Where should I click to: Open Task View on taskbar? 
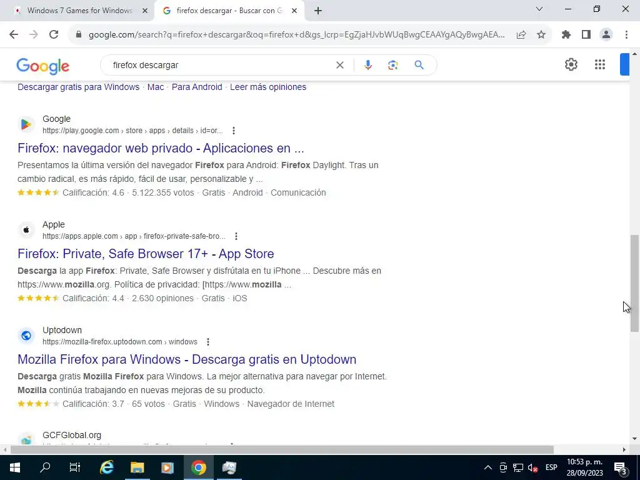tap(75, 467)
